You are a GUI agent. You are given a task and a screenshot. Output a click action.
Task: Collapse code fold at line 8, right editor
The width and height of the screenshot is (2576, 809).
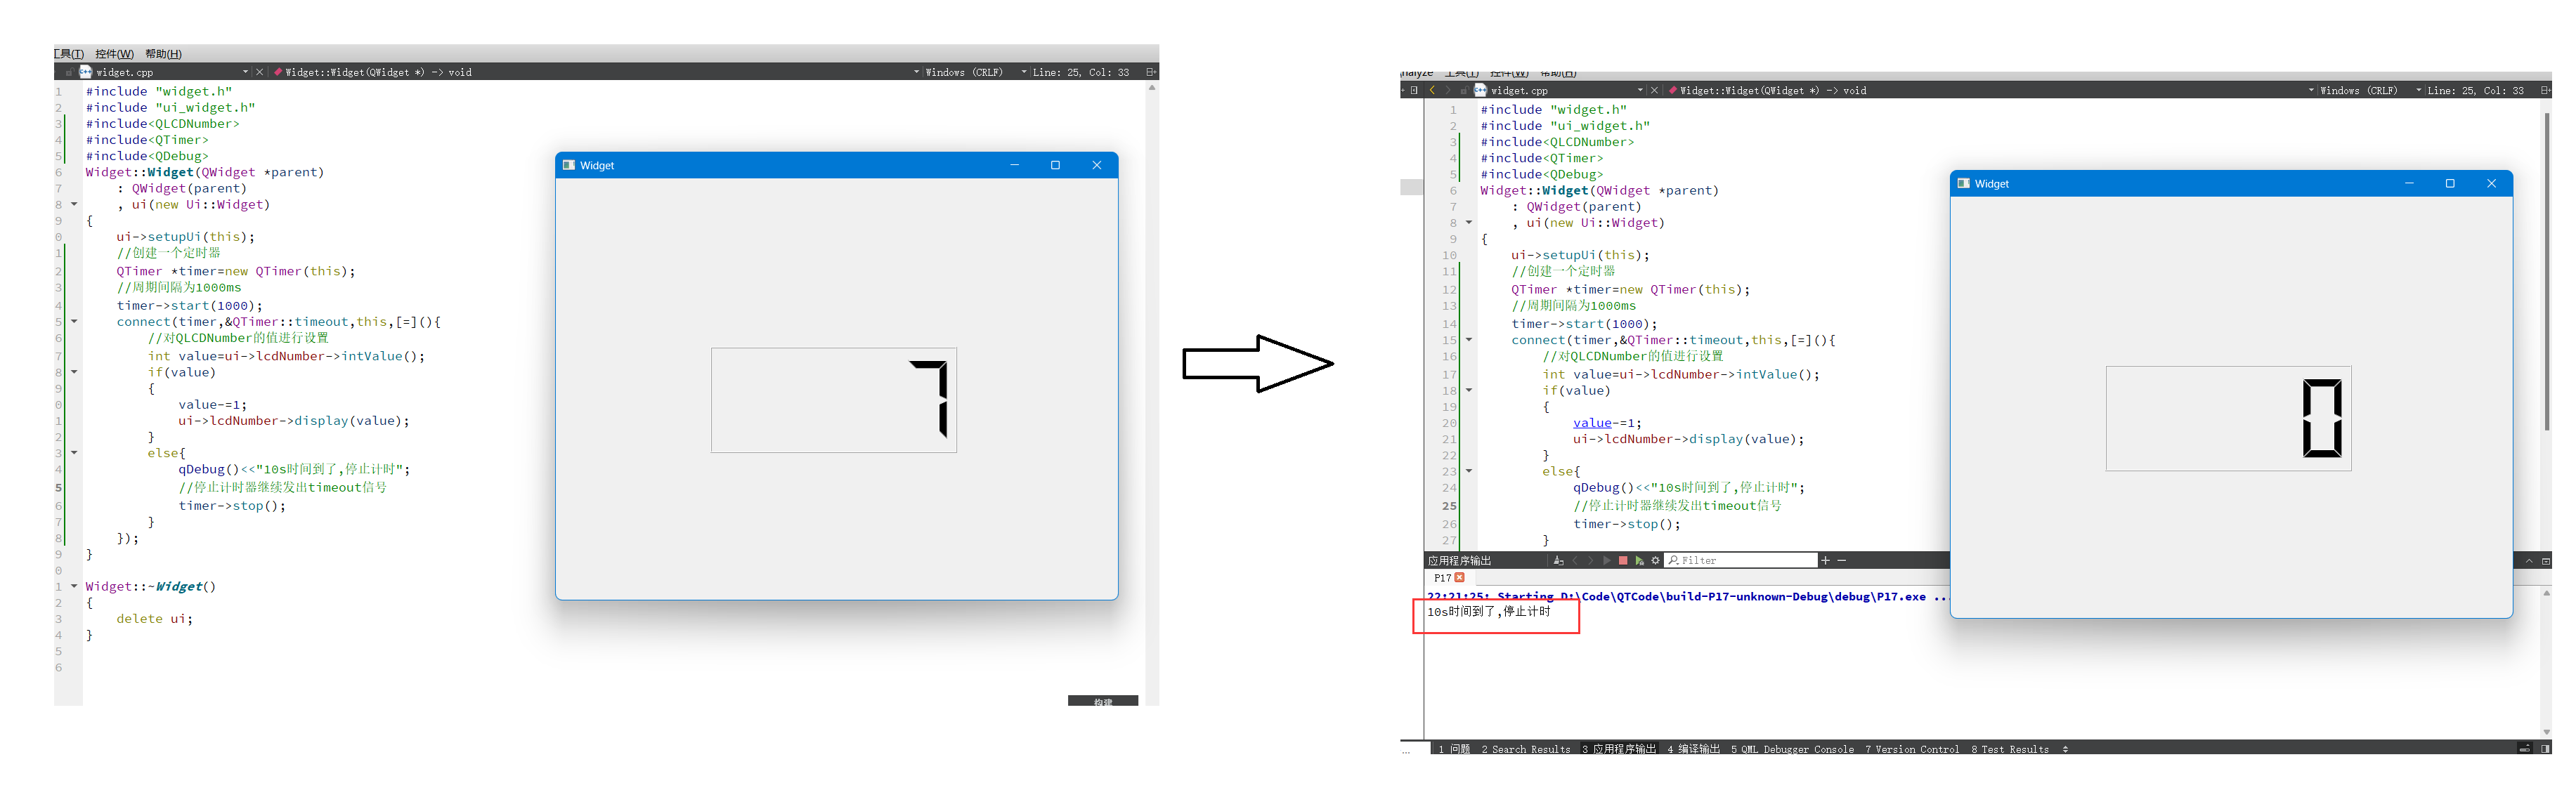click(1469, 222)
